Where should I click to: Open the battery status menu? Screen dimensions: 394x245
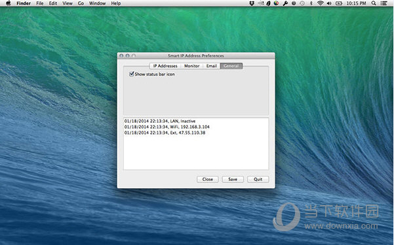click(x=339, y=3)
